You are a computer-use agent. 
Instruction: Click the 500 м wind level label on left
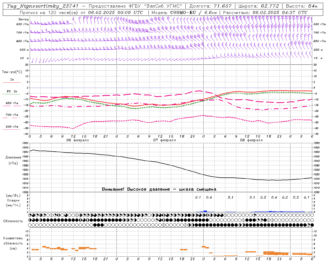tap(24, 50)
